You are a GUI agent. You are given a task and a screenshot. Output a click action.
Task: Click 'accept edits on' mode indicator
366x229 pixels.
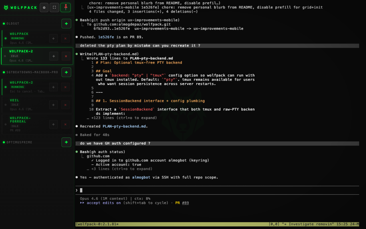(x=104, y=203)
